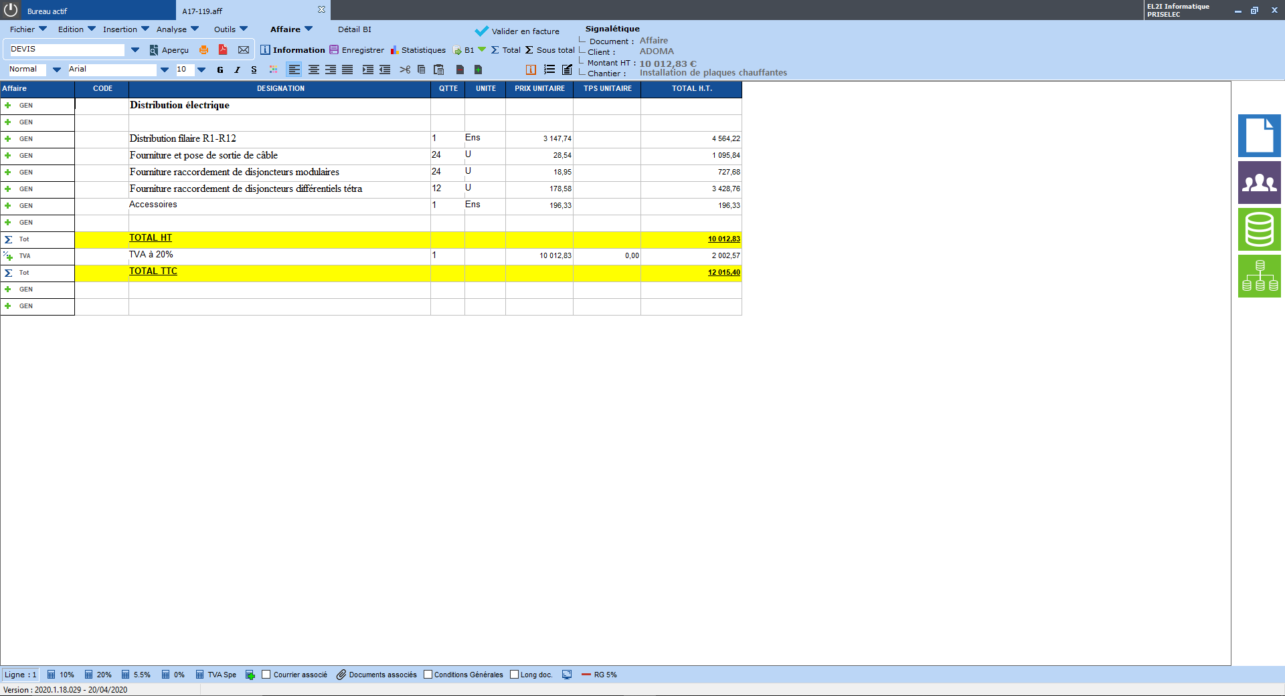Toggle bold with the G icon
This screenshot has height=696, width=1285.
click(220, 70)
